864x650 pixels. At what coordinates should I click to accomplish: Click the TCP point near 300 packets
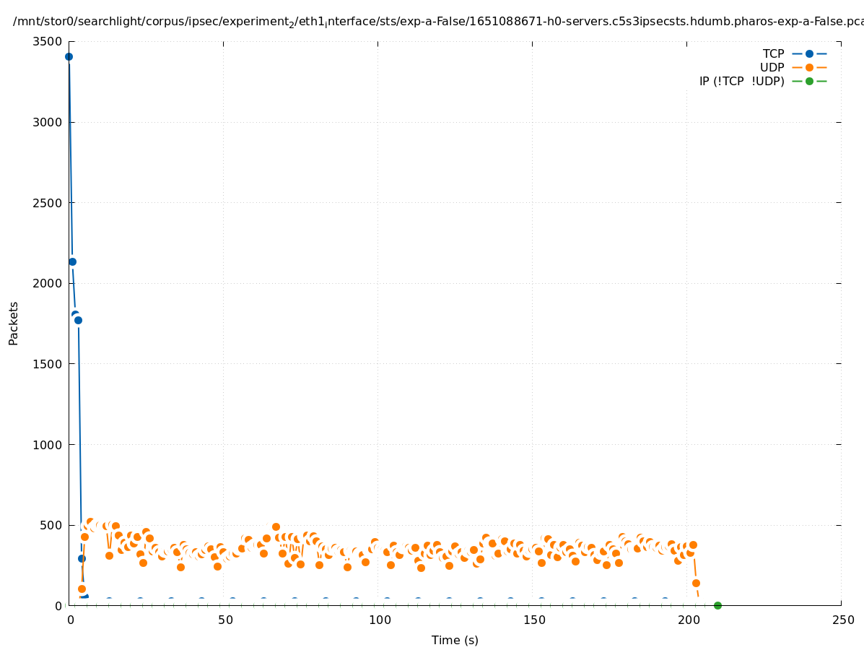click(x=82, y=558)
